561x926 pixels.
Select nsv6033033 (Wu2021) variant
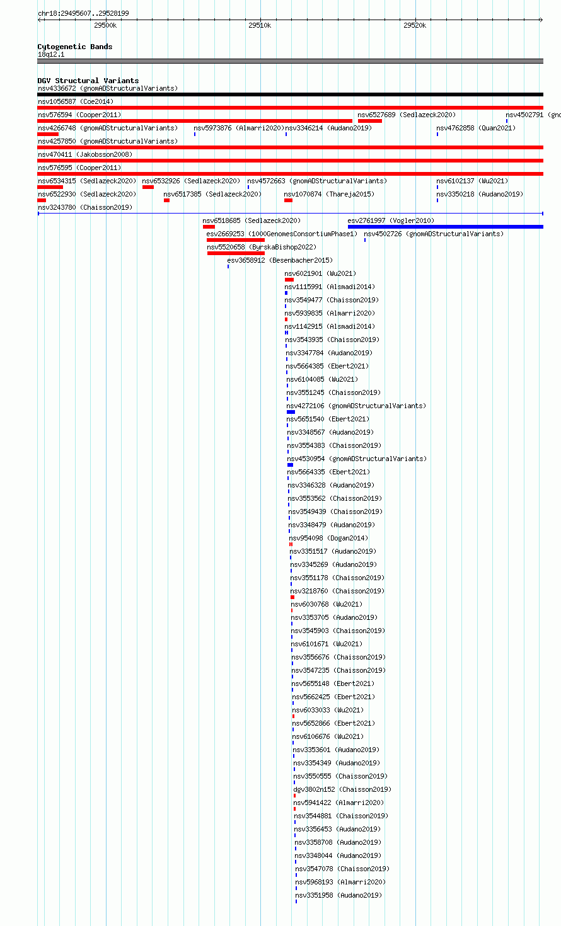[328, 710]
